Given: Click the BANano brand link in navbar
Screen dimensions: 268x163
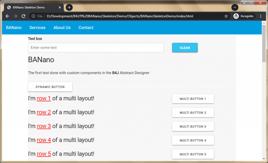Looking at the screenshot, I should coord(14,28).
